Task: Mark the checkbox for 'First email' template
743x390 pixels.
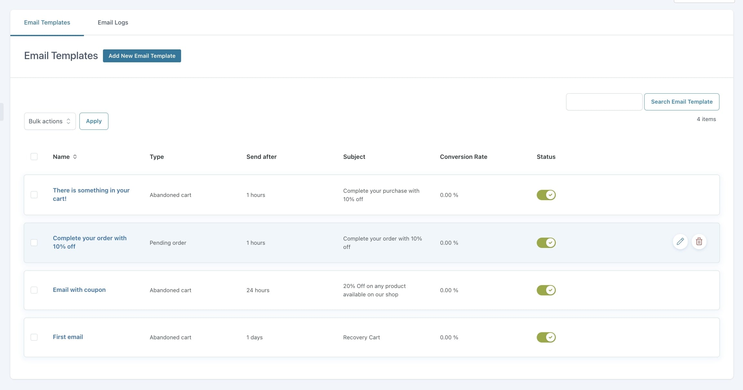Action: (34, 337)
